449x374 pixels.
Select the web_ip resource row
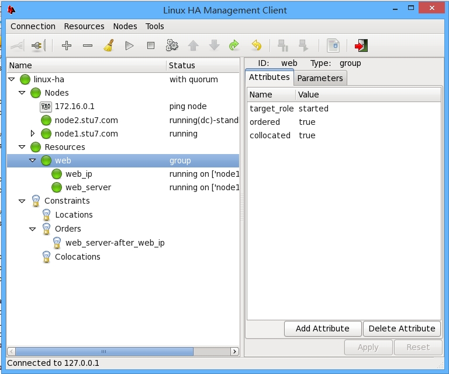pos(123,174)
